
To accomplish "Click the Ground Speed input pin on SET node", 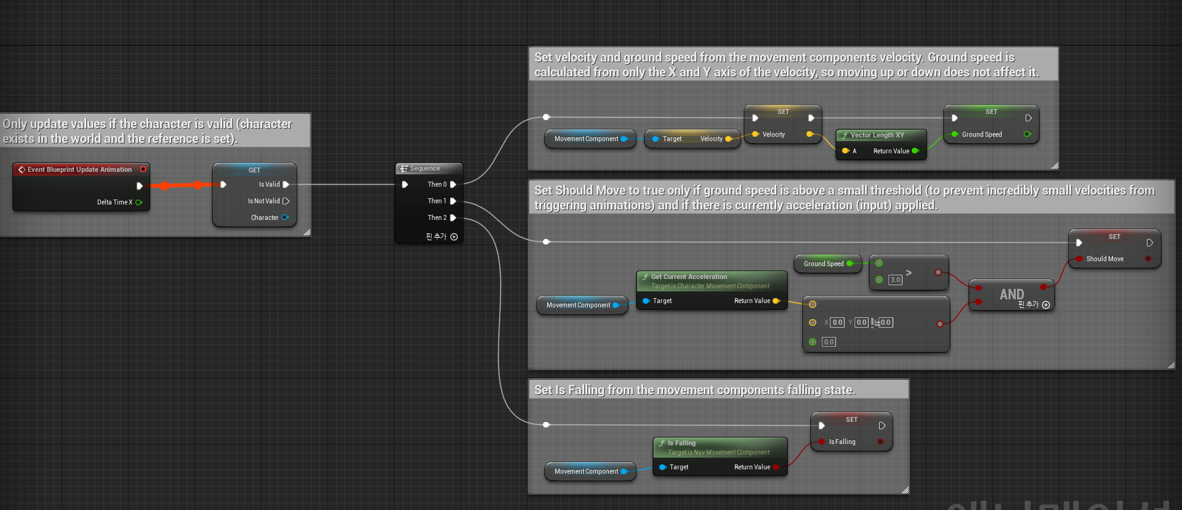I will 955,134.
